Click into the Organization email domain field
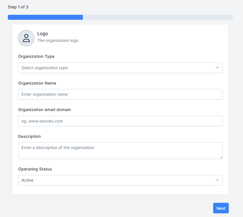 (120, 121)
